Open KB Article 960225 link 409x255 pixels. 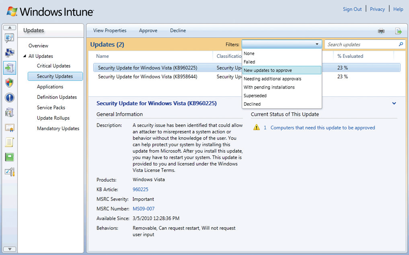(x=140, y=189)
